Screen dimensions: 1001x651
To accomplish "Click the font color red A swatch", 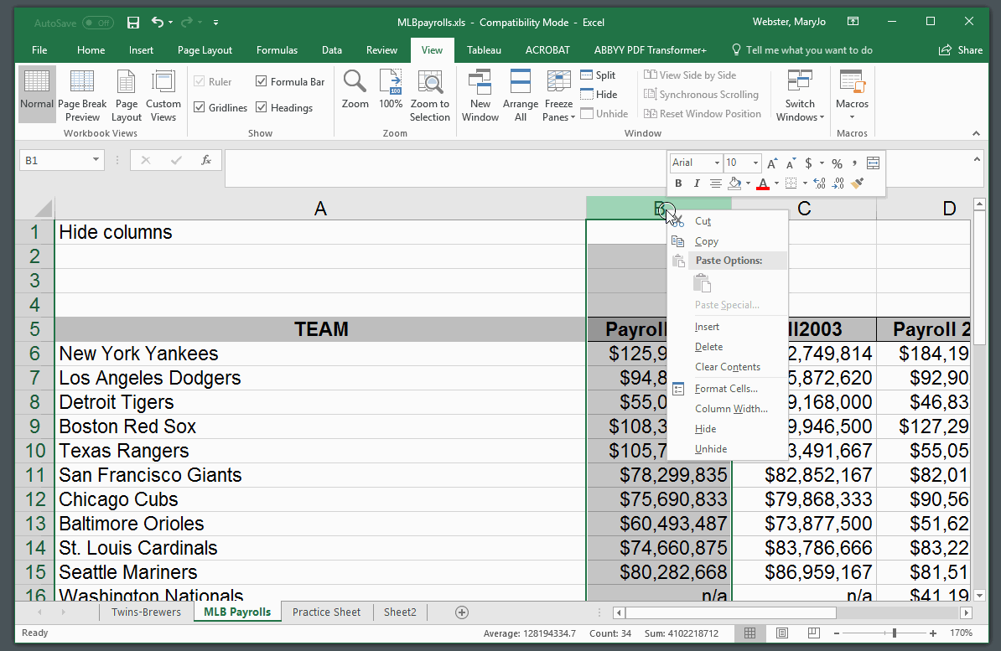I will (x=762, y=183).
